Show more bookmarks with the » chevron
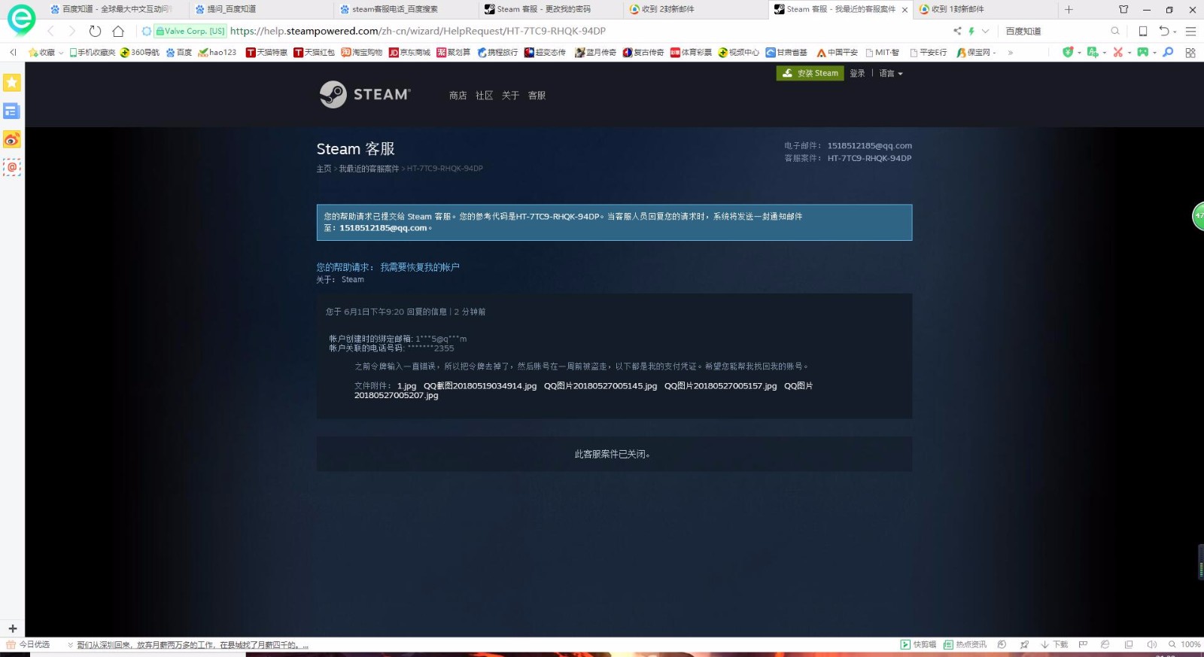This screenshot has height=657, width=1204. [x=1010, y=53]
